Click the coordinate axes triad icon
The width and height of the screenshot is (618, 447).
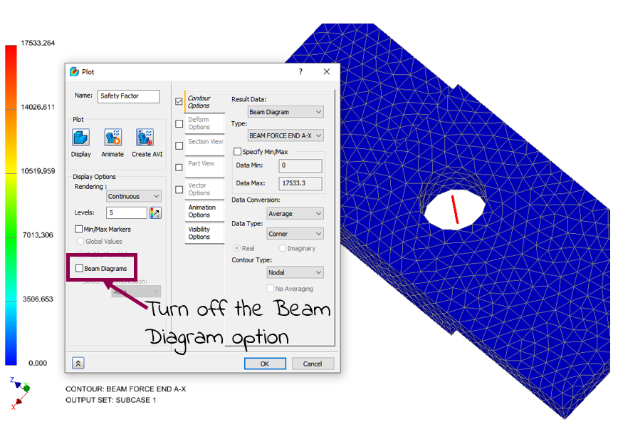click(23, 392)
